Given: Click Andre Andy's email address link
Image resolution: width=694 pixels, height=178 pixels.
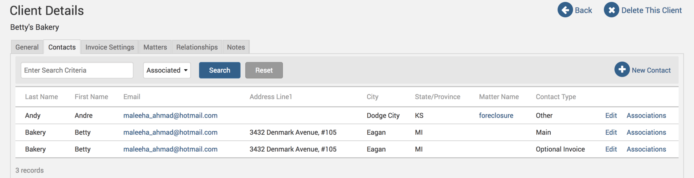Looking at the screenshot, I should [170, 116].
